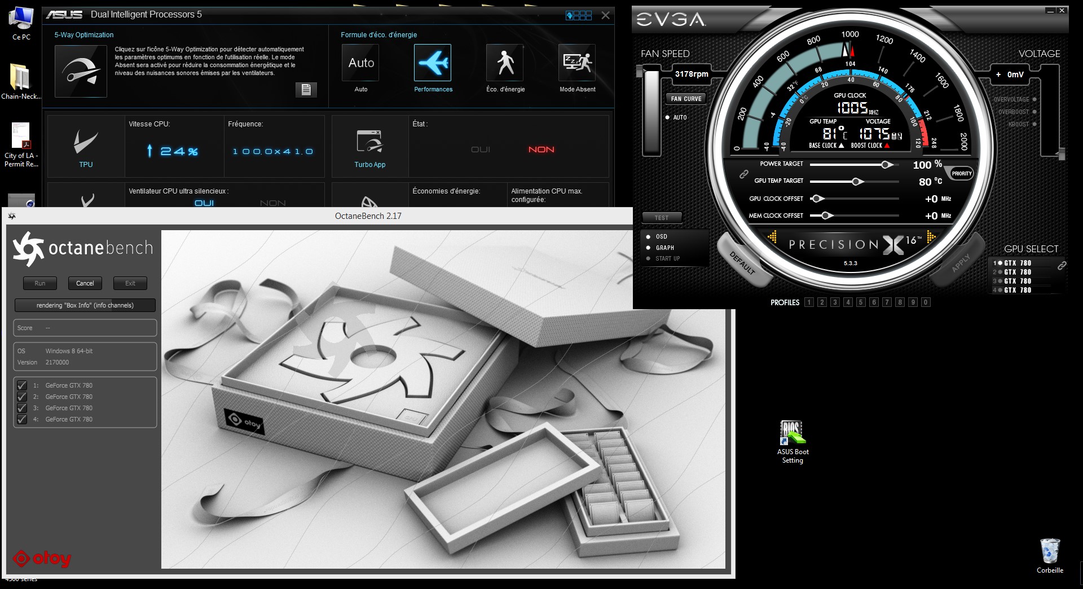Click the Run button in OctaneBench
The image size is (1083, 589).
(40, 283)
